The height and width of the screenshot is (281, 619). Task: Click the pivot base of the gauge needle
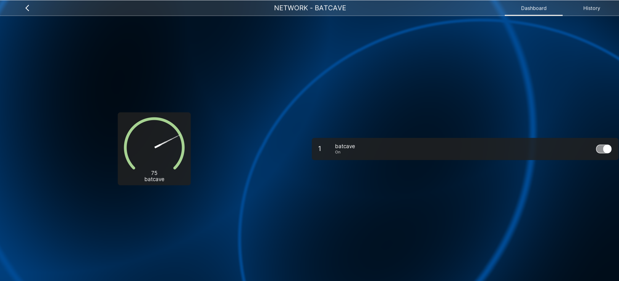tap(156, 147)
